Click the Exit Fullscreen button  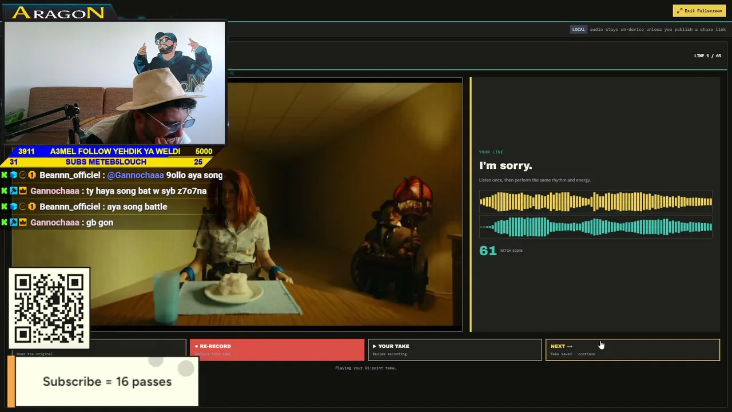tap(699, 10)
